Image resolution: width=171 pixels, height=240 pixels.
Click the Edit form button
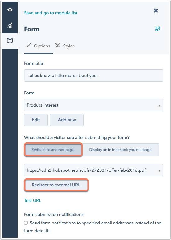pyautogui.click(x=36, y=120)
